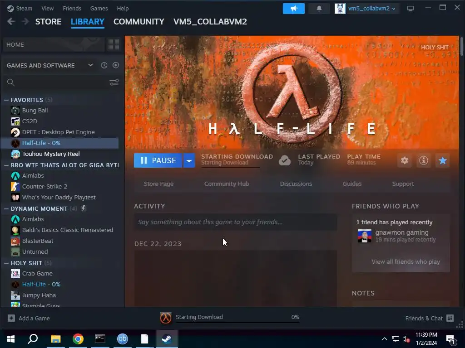
Task: Go forward with the right arrow
Action: point(25,22)
